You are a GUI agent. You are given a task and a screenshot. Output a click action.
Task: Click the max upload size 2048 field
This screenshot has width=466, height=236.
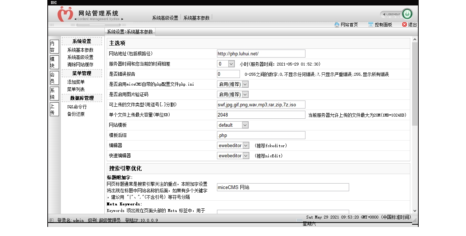[261, 115]
